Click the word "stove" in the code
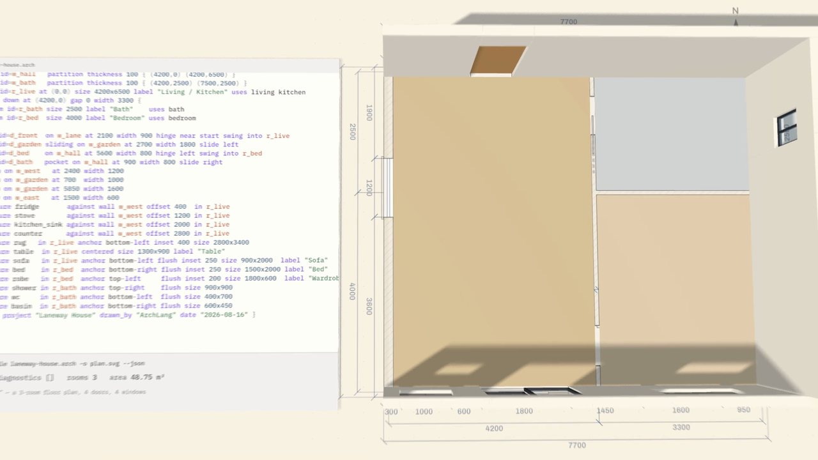The height and width of the screenshot is (460, 818). pyautogui.click(x=25, y=216)
